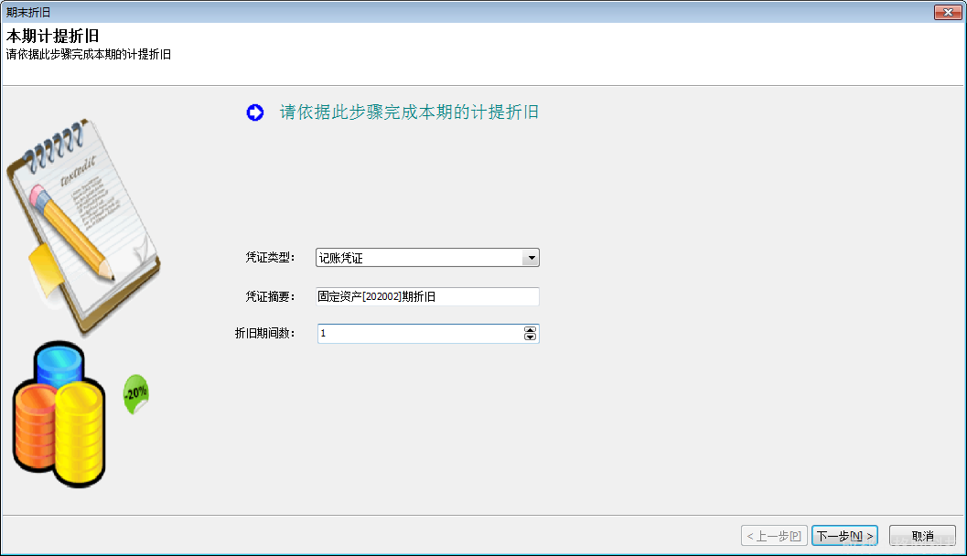Click the disabled 上一步 button
The image size is (967, 556).
[773, 536]
